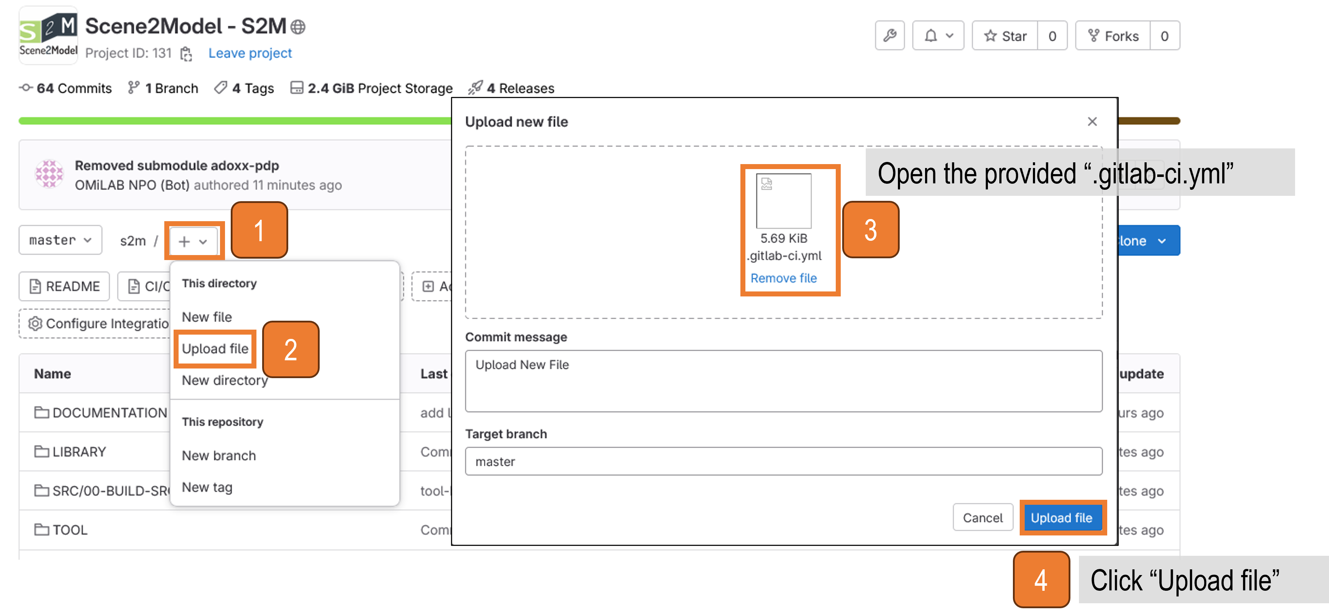Click the Target branch input field
The image size is (1329, 615).
(785, 462)
